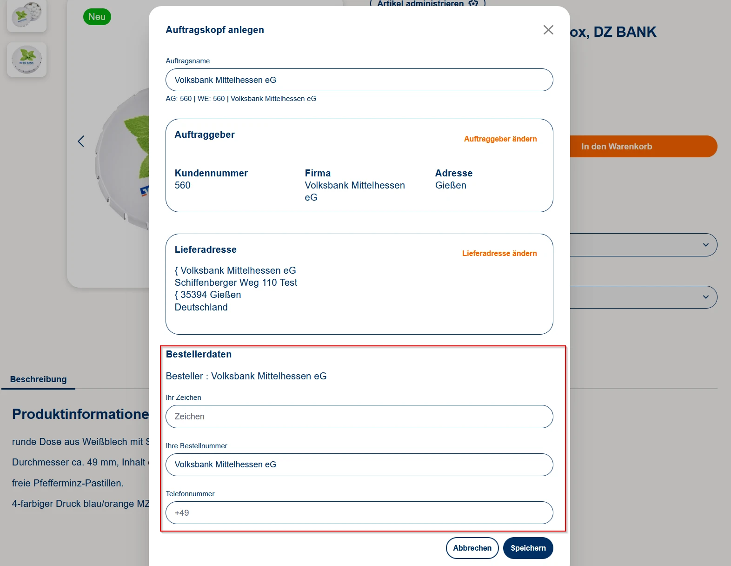Expand the upper dropdown behind the dialog
This screenshot has width=731, height=566.
[705, 245]
